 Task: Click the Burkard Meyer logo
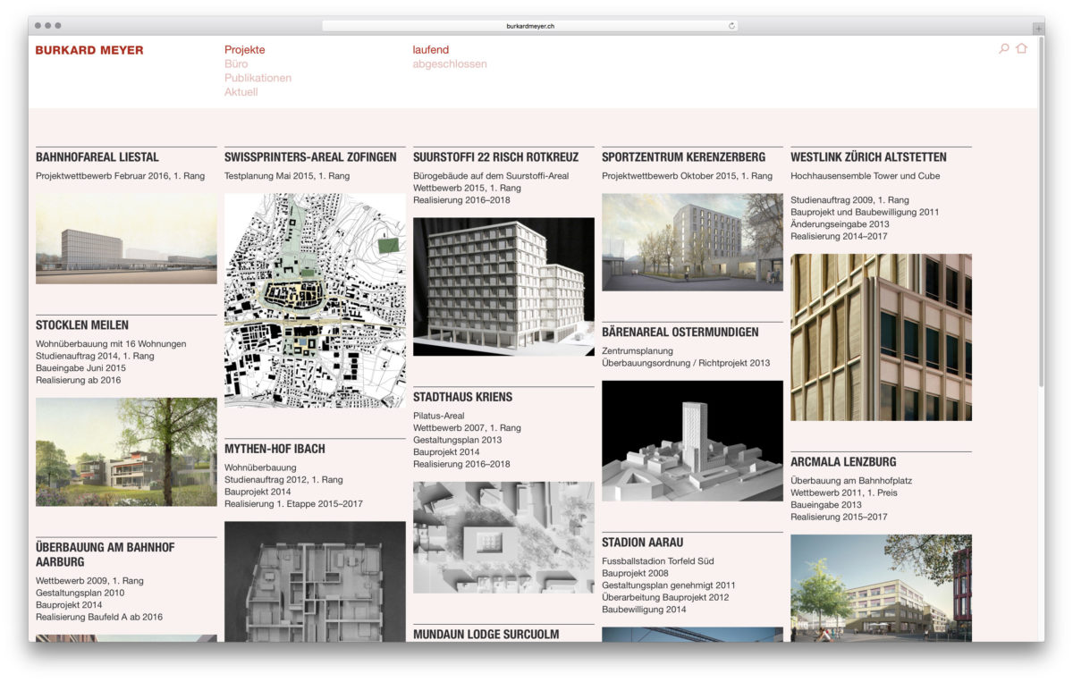[89, 50]
